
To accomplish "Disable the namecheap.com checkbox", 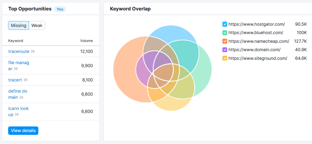I will pyautogui.click(x=225, y=41).
